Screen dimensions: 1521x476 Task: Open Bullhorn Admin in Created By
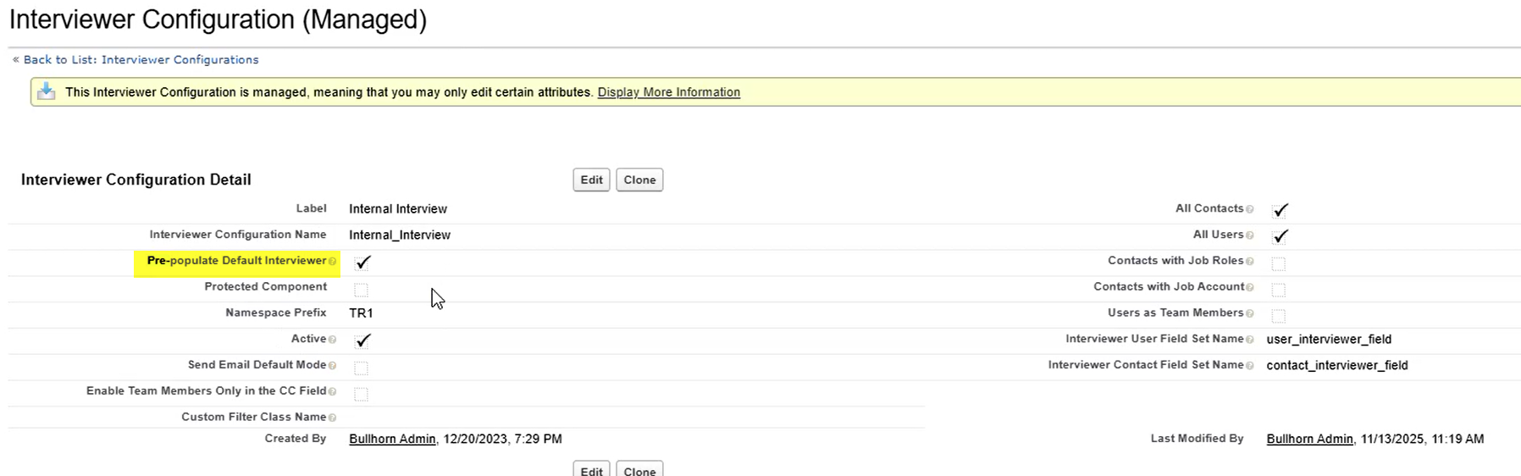tap(392, 439)
